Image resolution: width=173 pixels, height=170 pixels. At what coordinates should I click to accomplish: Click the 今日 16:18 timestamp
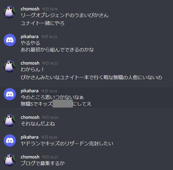tap(50, 9)
